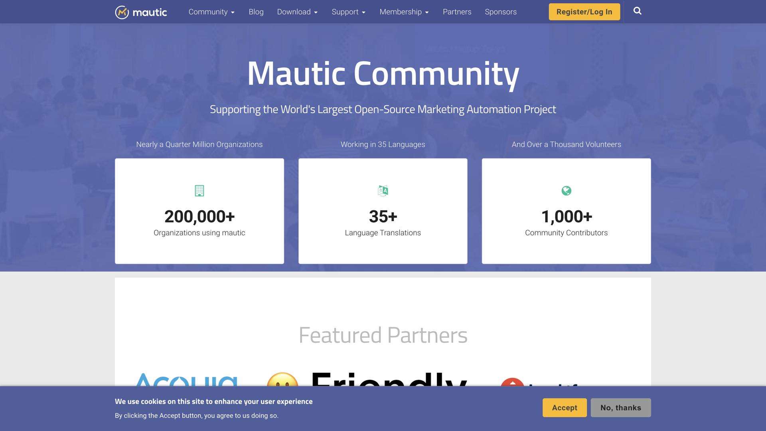766x431 pixels.
Task: Click the building icon above 200,000+
Action: click(199, 191)
